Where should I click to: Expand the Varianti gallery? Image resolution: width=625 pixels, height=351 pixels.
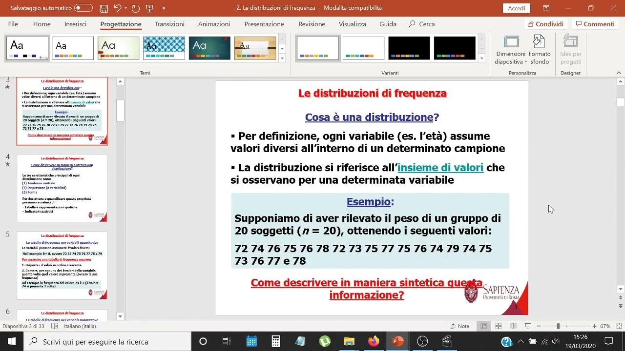click(x=482, y=58)
